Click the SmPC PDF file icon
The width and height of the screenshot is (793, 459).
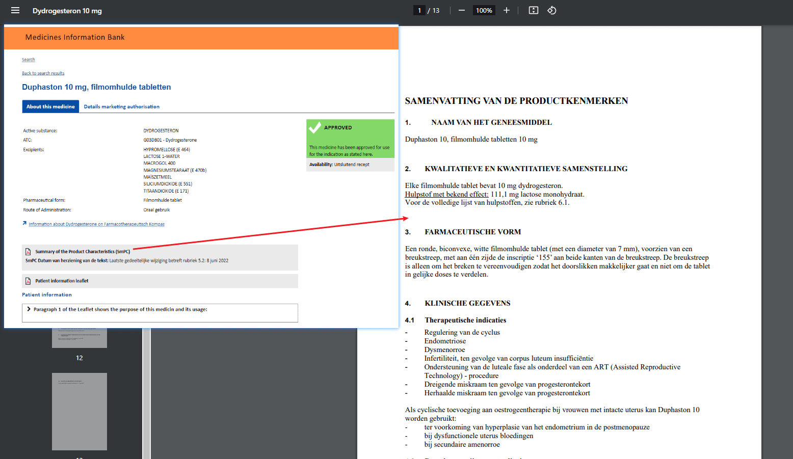(28, 252)
